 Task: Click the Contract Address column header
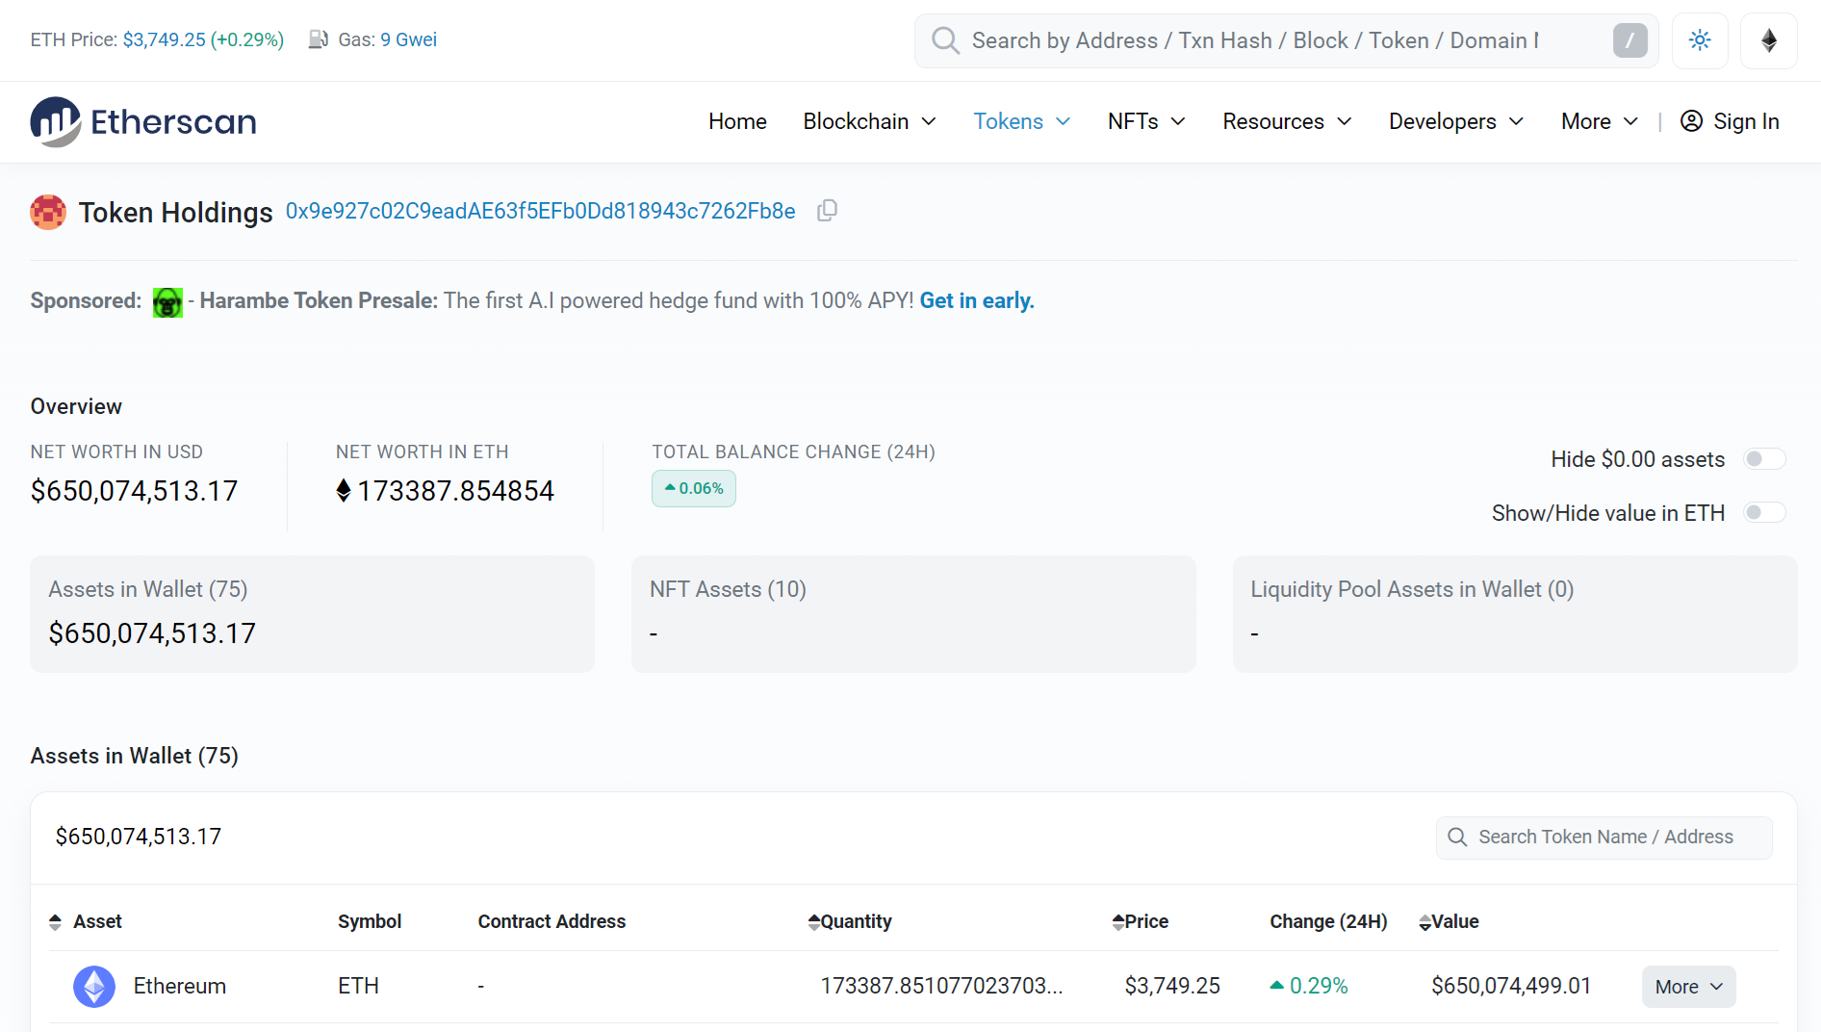point(551,921)
